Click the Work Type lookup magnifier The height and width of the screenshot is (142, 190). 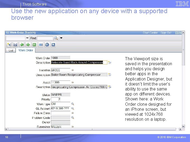coord(73,104)
